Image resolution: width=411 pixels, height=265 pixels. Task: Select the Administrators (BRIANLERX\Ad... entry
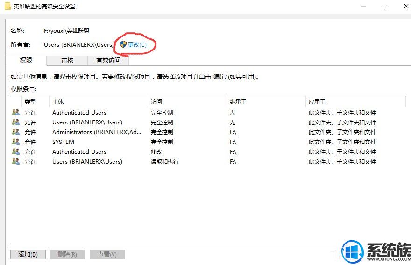point(208,132)
